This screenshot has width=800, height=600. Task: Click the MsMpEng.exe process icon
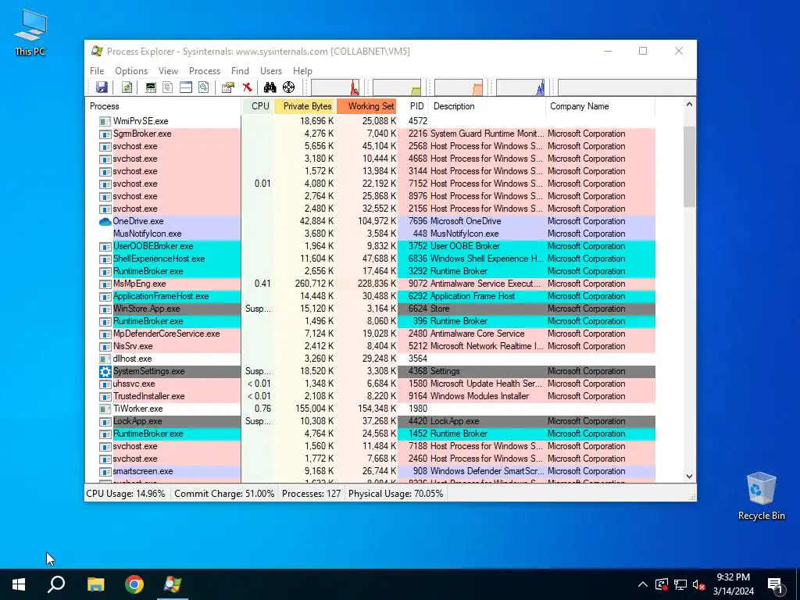(x=105, y=284)
